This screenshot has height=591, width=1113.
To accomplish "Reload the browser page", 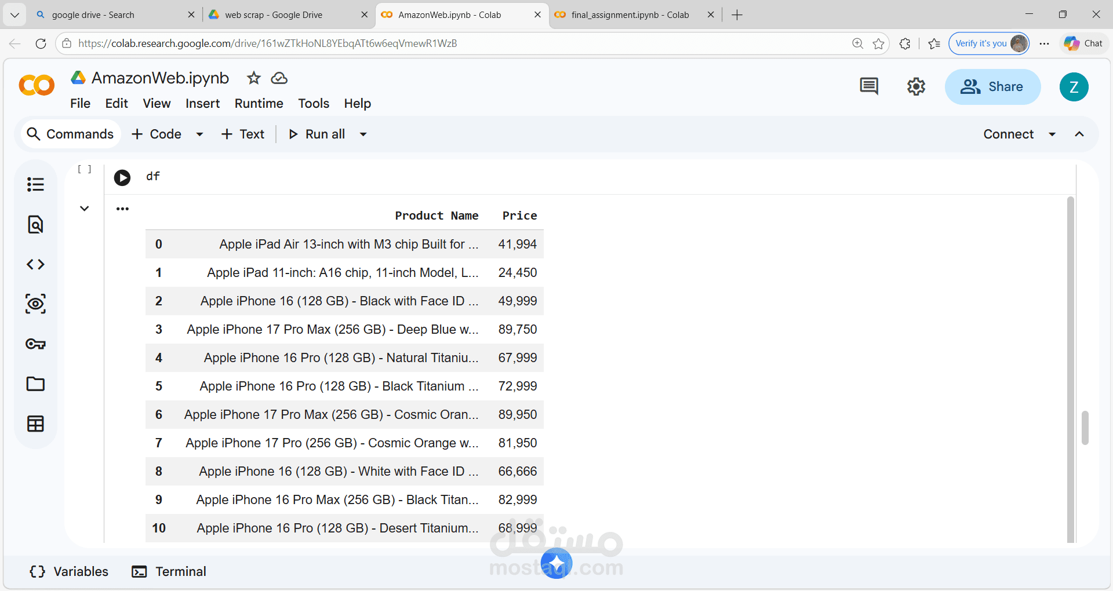I will [x=41, y=43].
